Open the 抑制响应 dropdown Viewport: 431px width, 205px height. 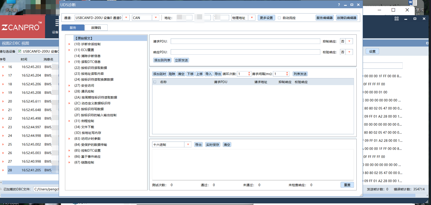(349, 41)
